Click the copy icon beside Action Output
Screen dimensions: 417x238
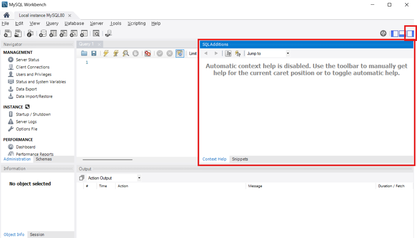82,178
